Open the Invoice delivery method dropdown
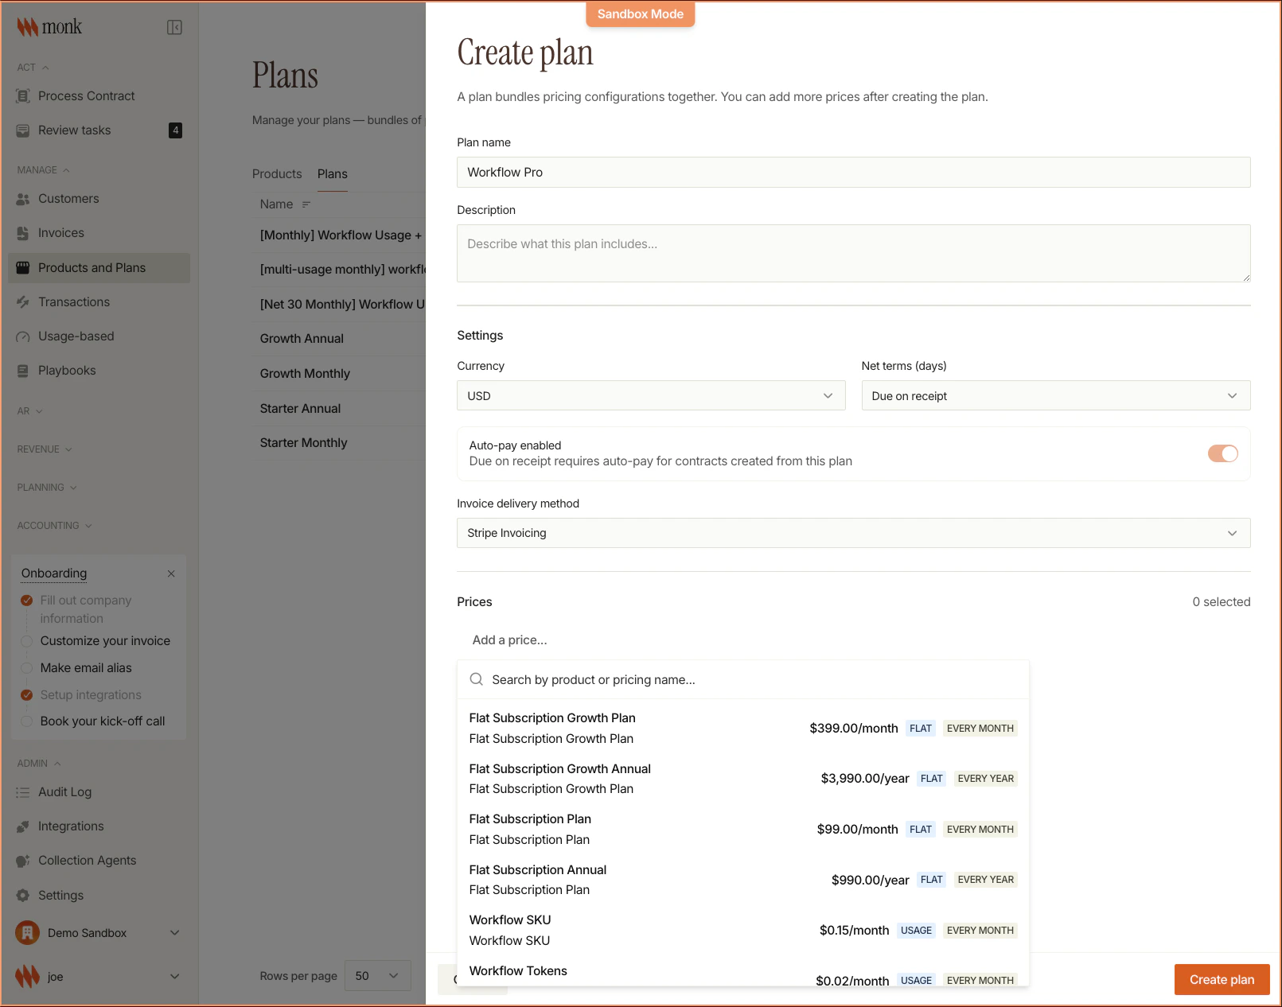Image resolution: width=1282 pixels, height=1007 pixels. [x=854, y=533]
